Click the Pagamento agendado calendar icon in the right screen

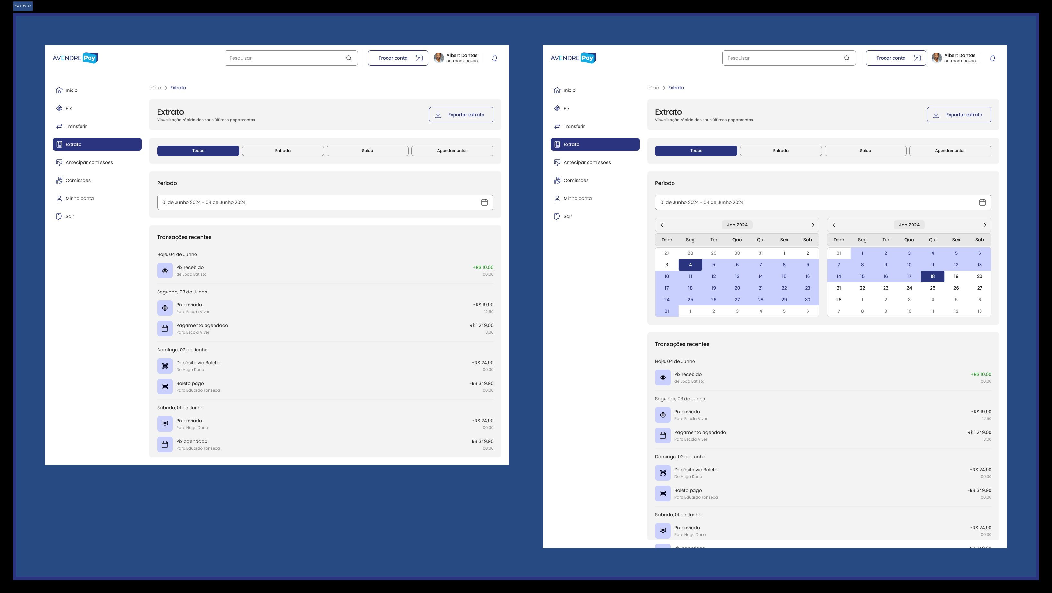click(x=663, y=436)
